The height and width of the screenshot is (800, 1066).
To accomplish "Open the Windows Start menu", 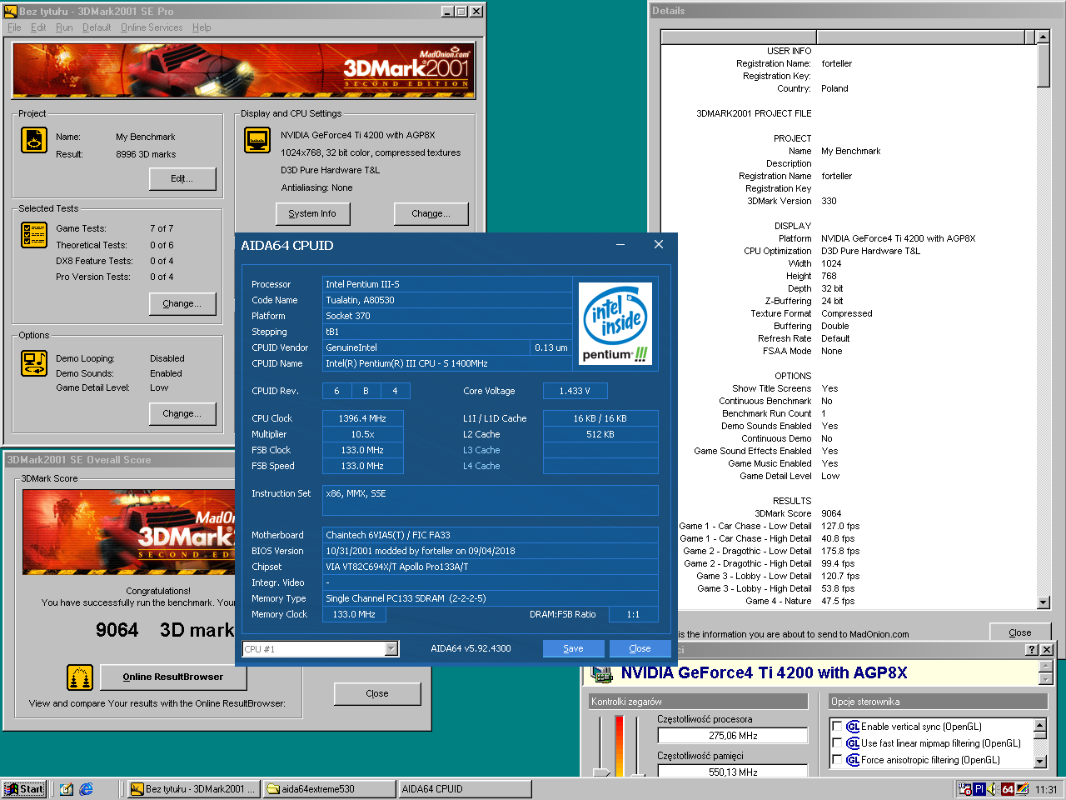I will [x=24, y=789].
